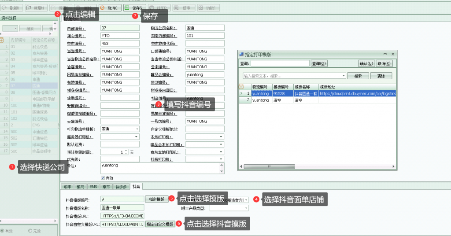Click grid selector icon in template dialog header
Viewport: 451px width, 236px height.
(241, 87)
